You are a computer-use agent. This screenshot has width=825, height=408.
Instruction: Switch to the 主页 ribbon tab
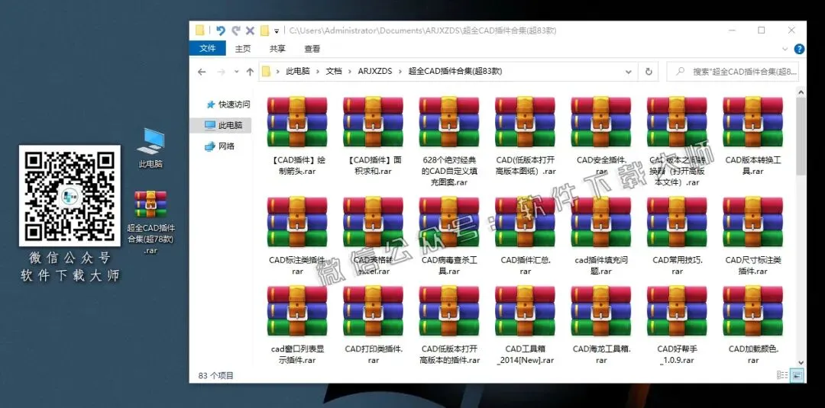243,48
